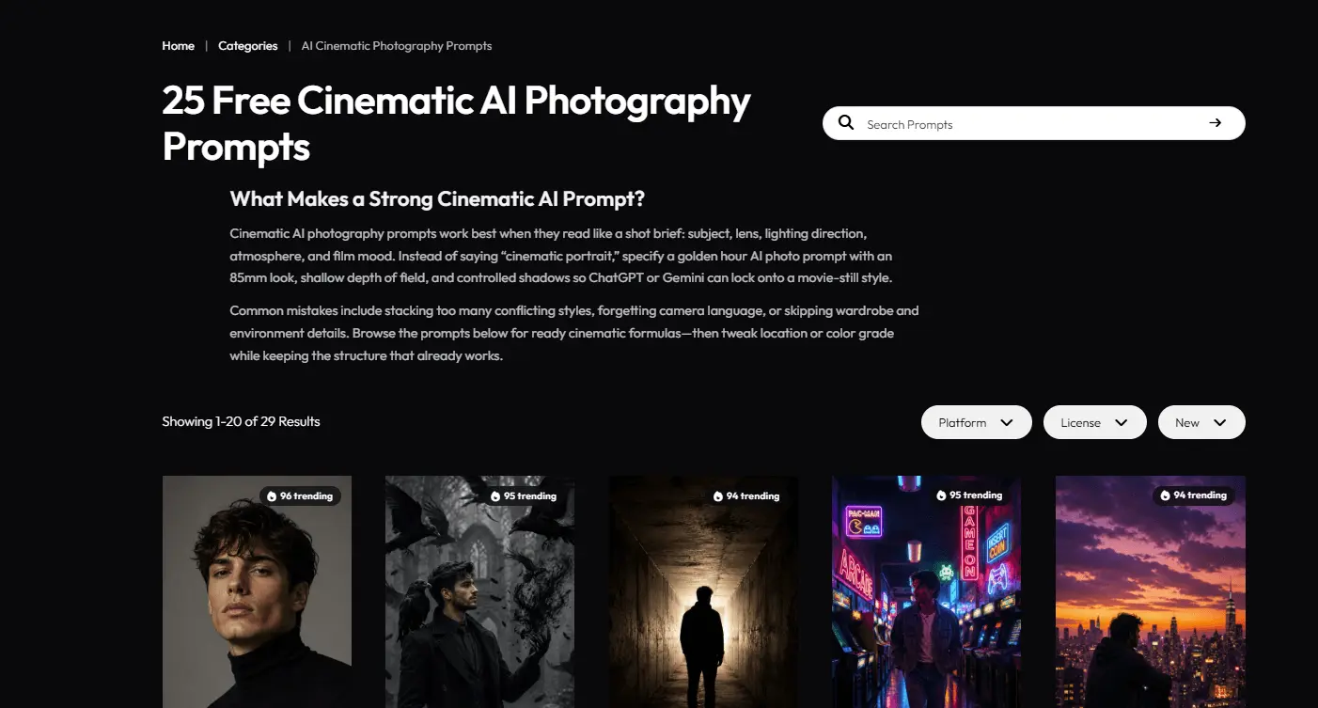Click the flame icon on 96 trending badge

(272, 496)
